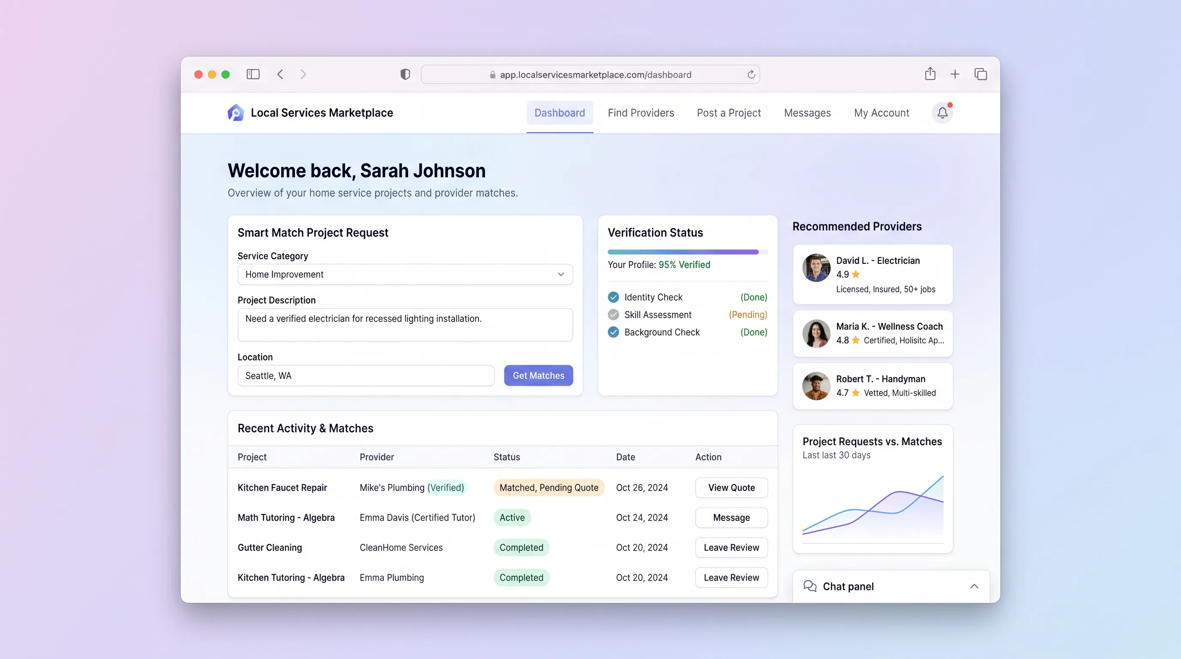Image resolution: width=1181 pixels, height=659 pixels.
Task: Click Emma Davis (Certified Tutor) provider
Action: pos(417,517)
